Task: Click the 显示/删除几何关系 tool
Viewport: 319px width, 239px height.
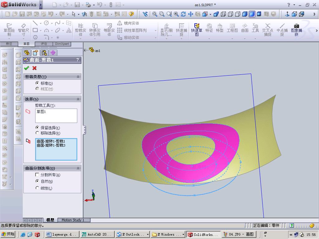Action: [x=167, y=30]
